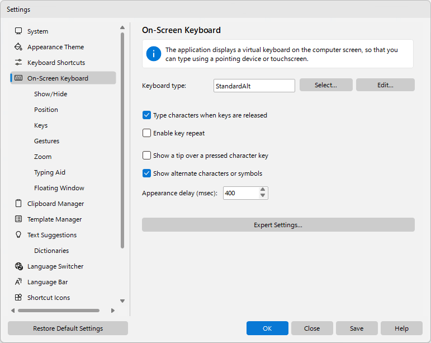Click sidebar vertical scrollbar thumb

pyautogui.click(x=122, y=140)
